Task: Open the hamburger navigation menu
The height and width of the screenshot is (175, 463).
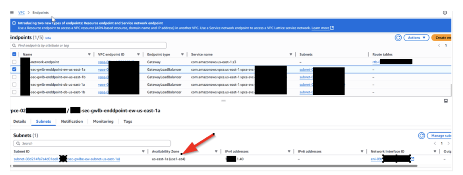Action: click(x=12, y=12)
